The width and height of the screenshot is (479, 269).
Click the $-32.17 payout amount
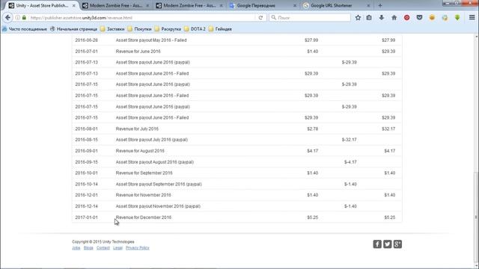(x=350, y=140)
